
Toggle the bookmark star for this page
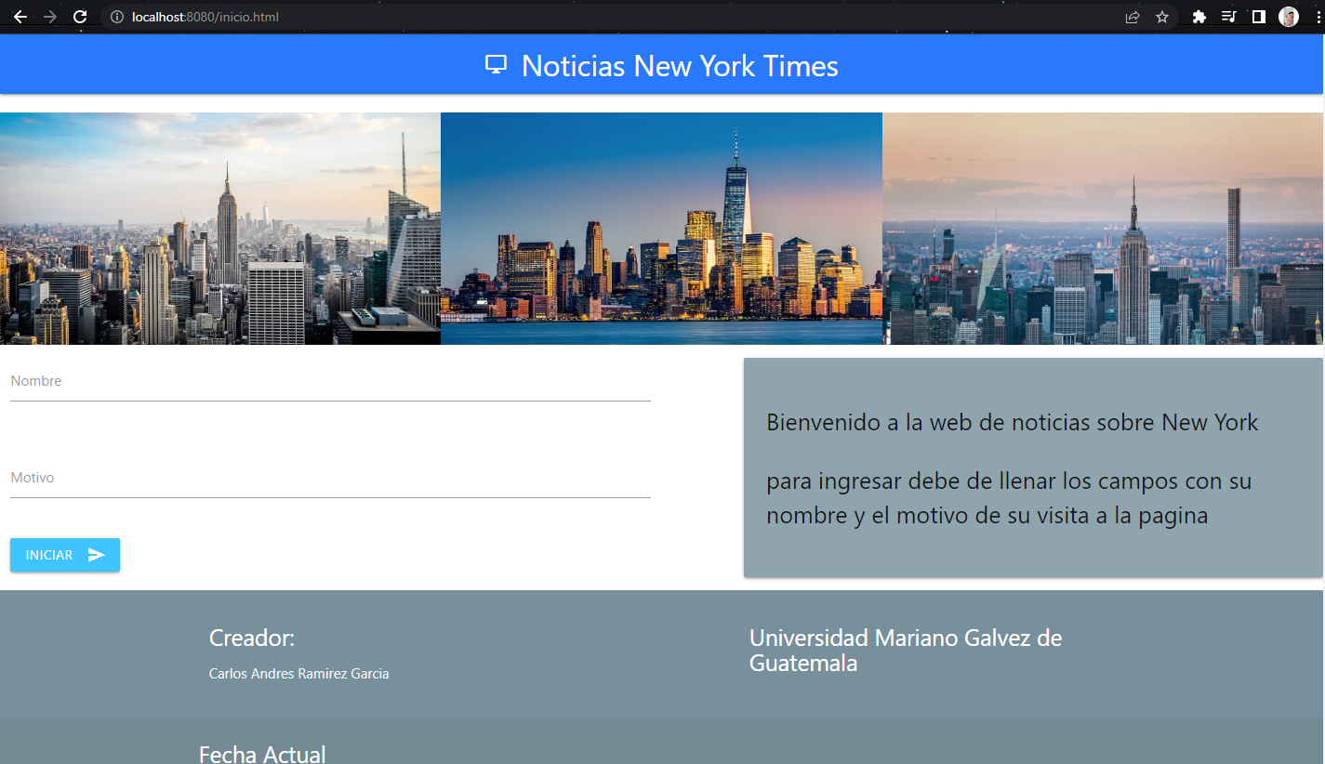pos(1163,16)
